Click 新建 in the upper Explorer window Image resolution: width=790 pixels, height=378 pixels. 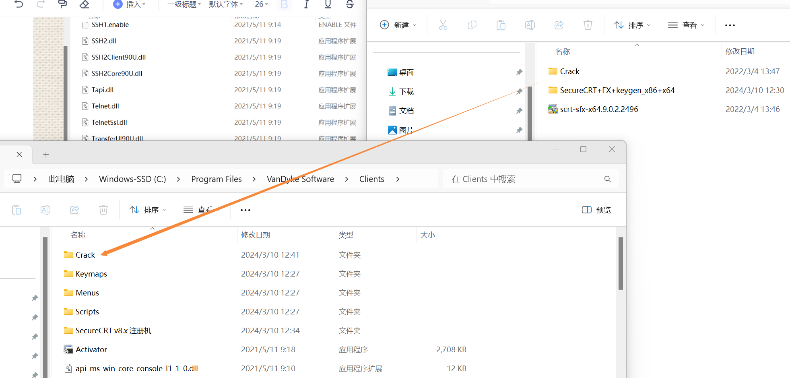pyautogui.click(x=398, y=25)
